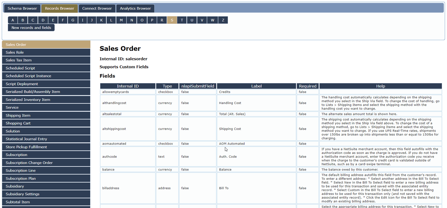Select letter K in alphabet index
This screenshot has height=208, width=447.
101,20
